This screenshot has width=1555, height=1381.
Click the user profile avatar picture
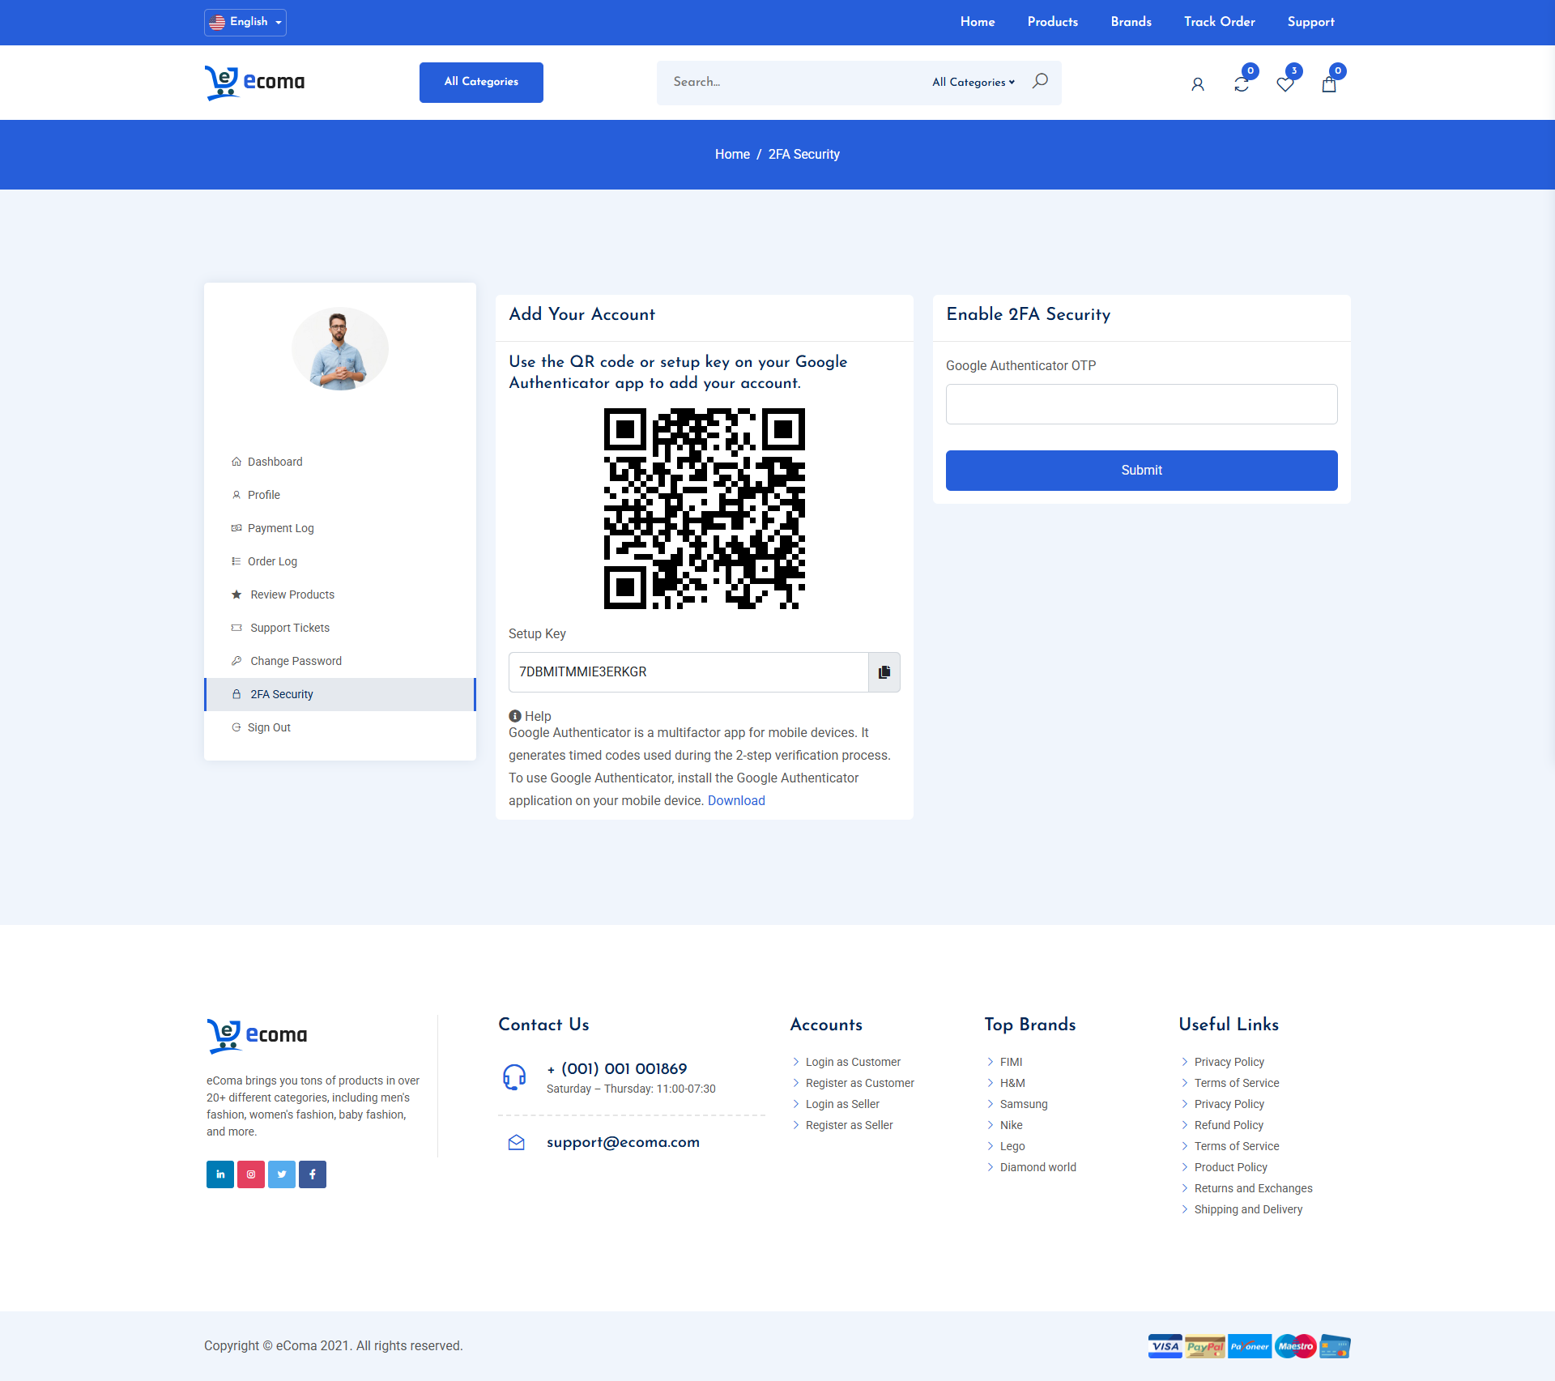(340, 349)
